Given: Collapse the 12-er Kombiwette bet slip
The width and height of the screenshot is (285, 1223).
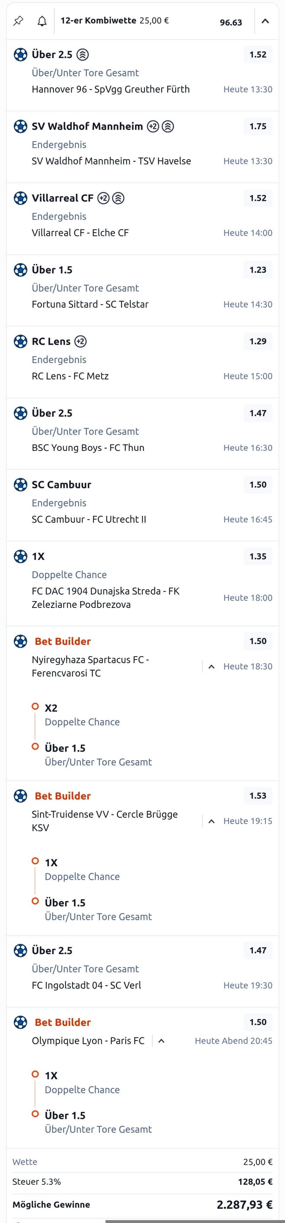Looking at the screenshot, I should coord(265,21).
